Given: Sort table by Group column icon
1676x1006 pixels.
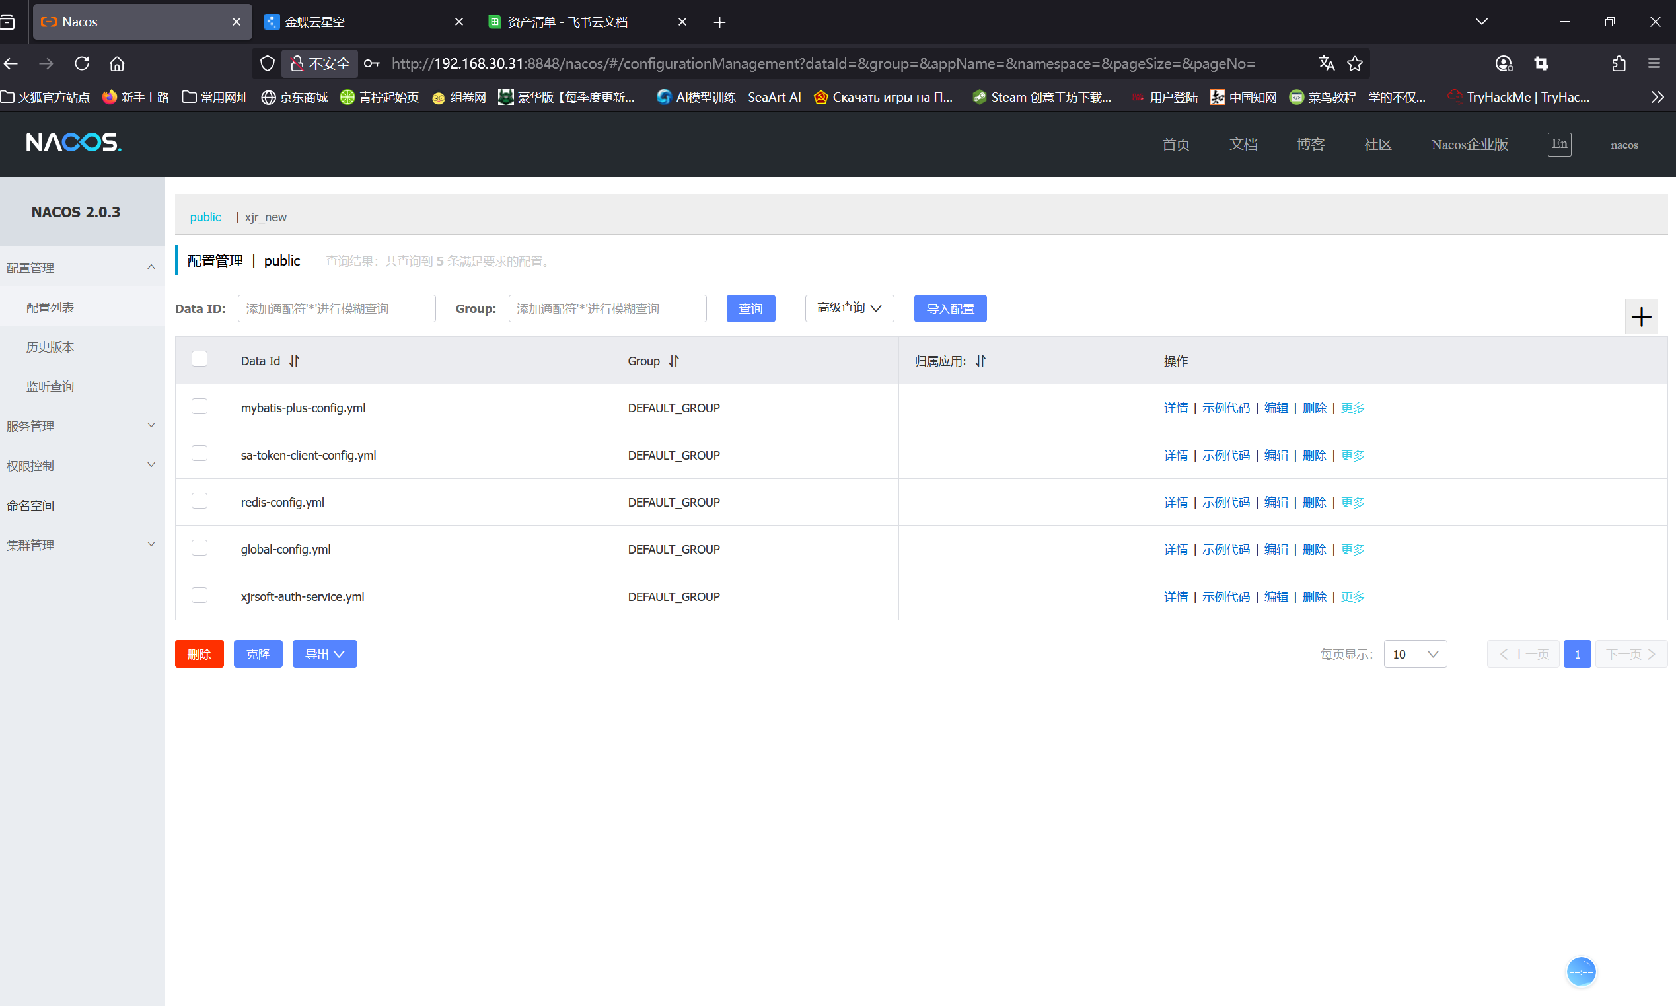Looking at the screenshot, I should tap(673, 361).
